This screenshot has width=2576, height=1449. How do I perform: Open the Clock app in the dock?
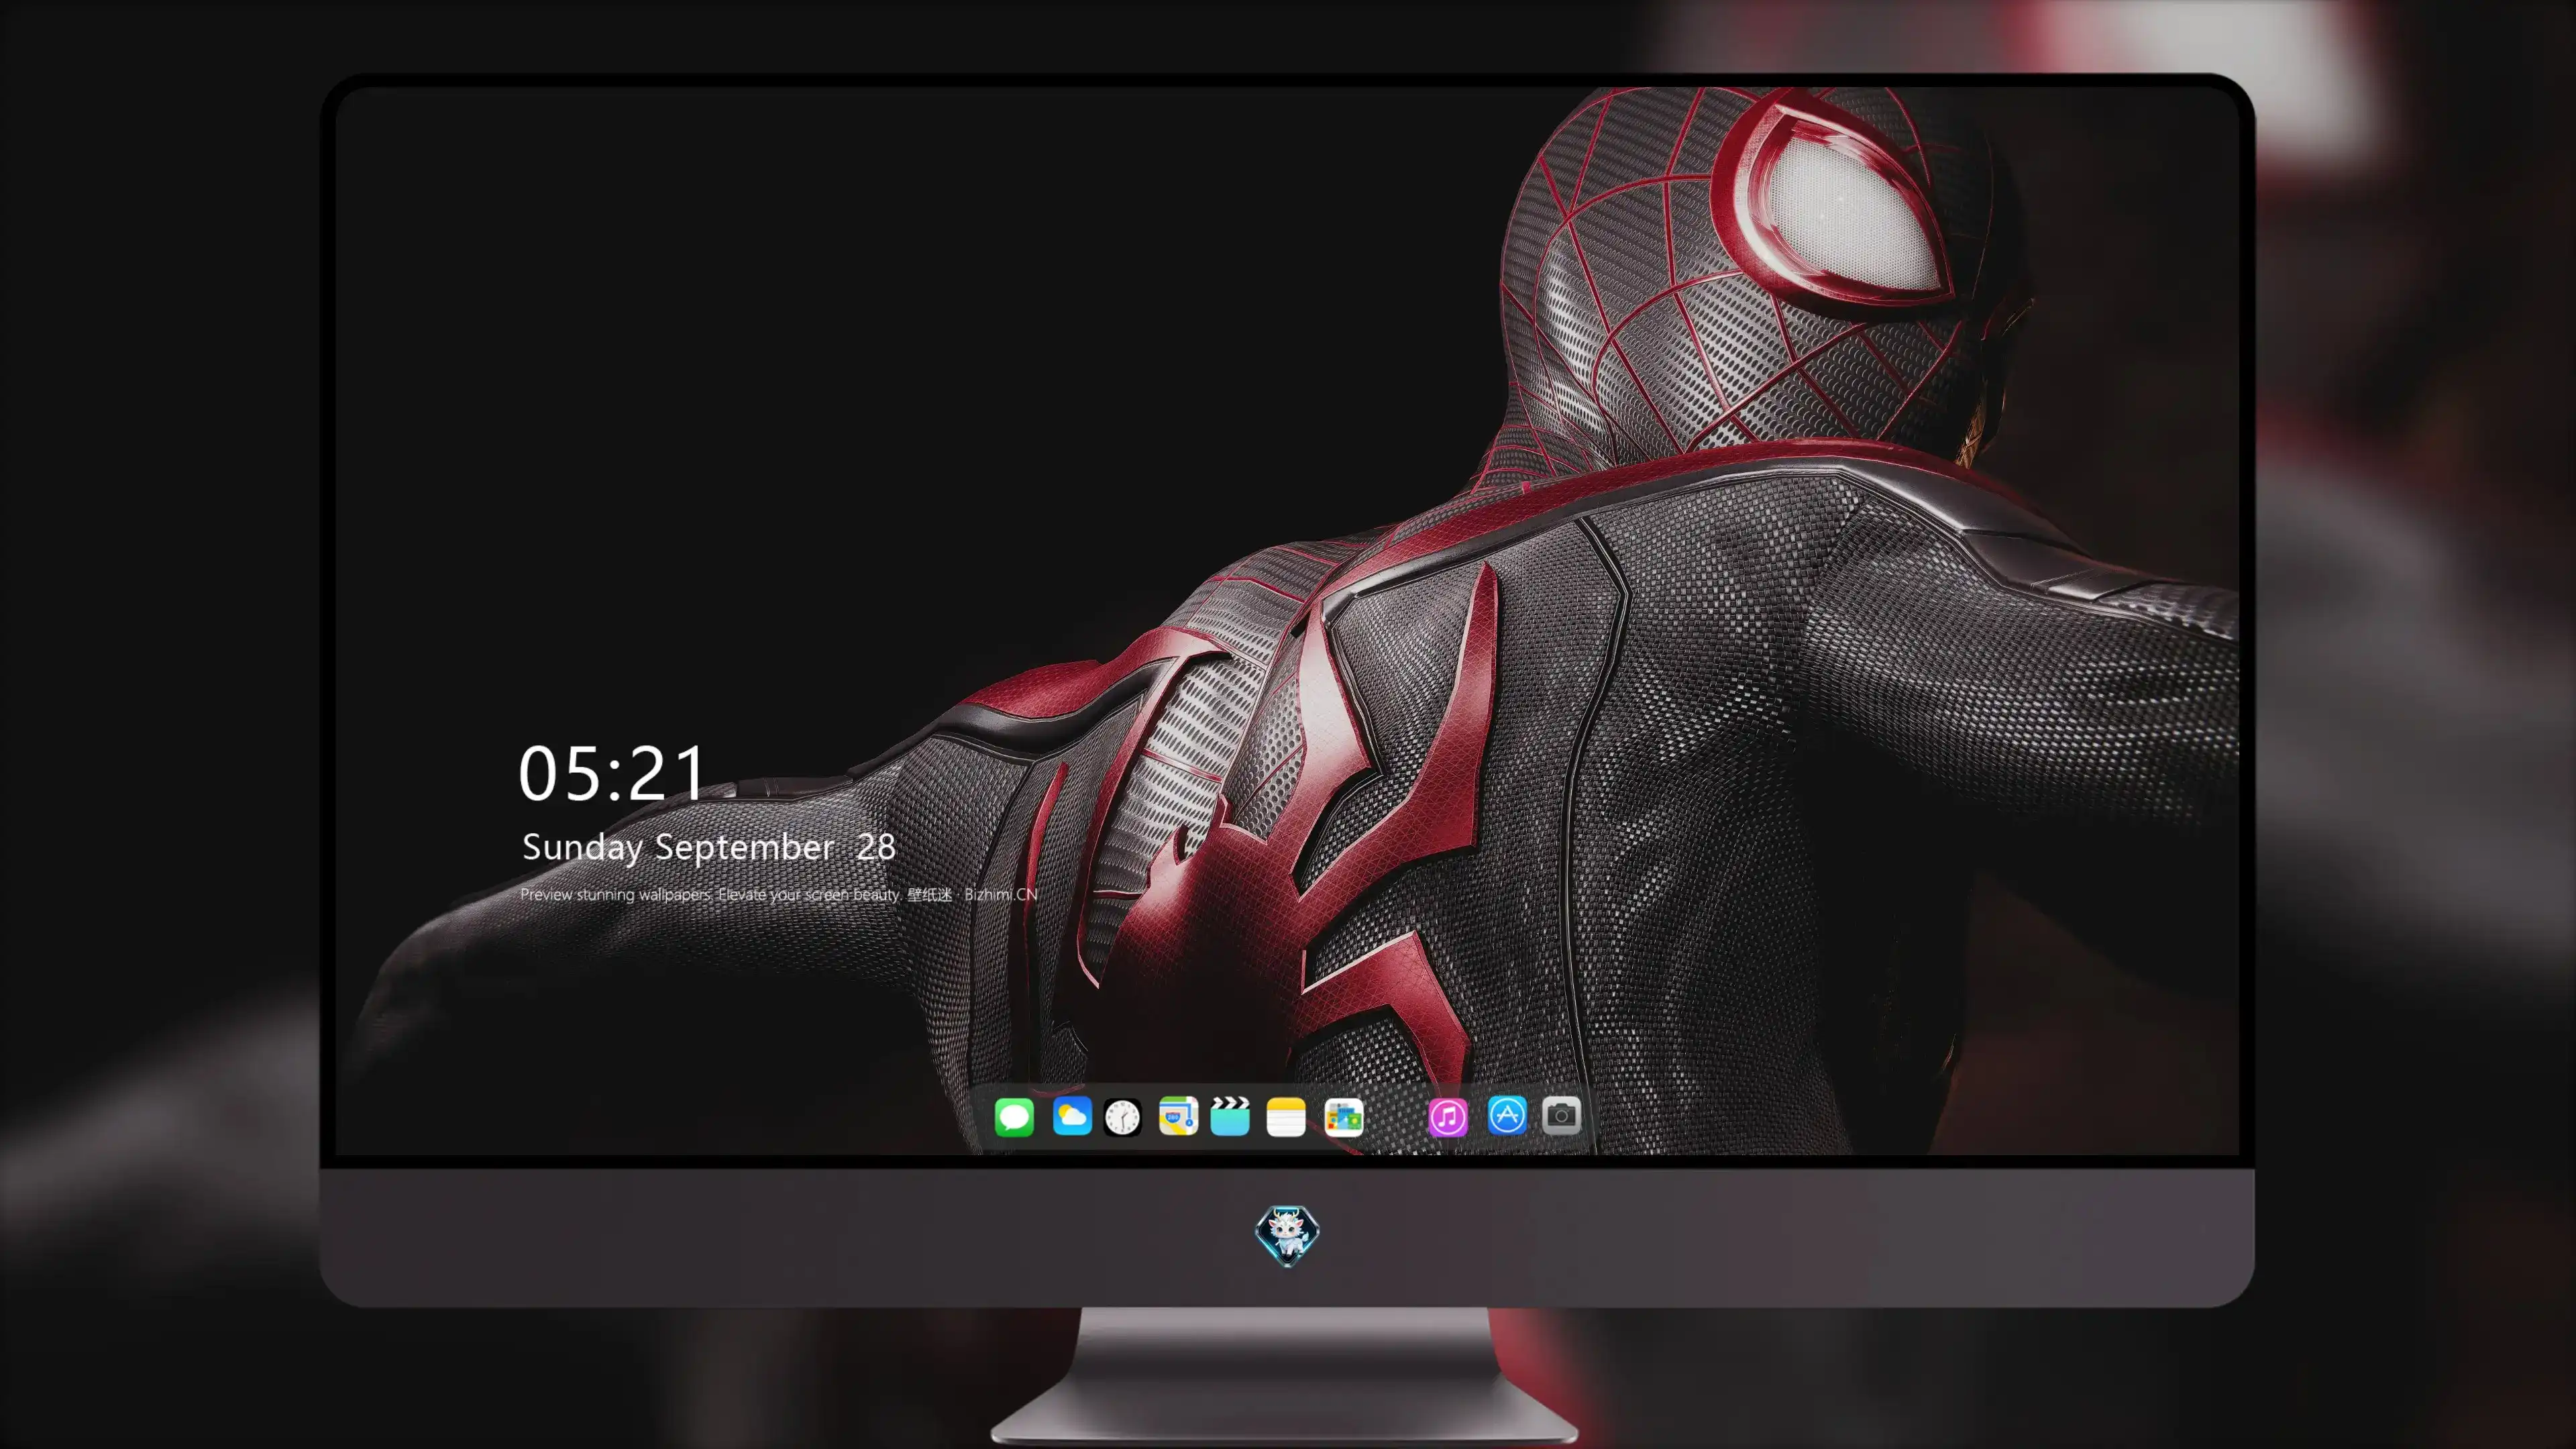(x=1122, y=1117)
